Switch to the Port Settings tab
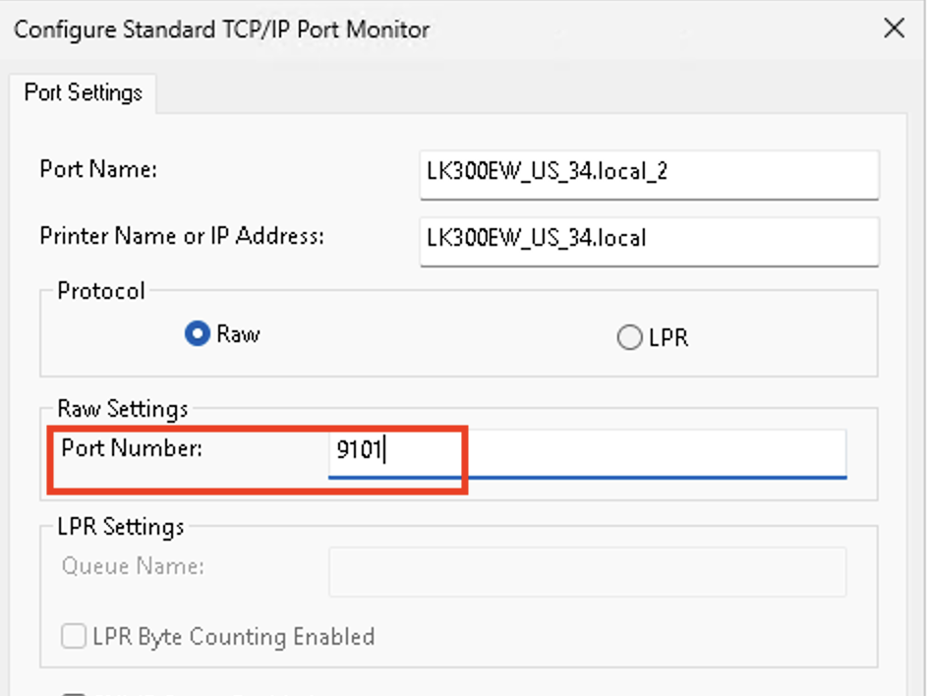 (x=84, y=93)
